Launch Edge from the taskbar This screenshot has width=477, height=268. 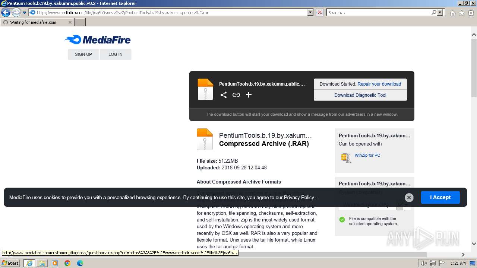coord(80,263)
